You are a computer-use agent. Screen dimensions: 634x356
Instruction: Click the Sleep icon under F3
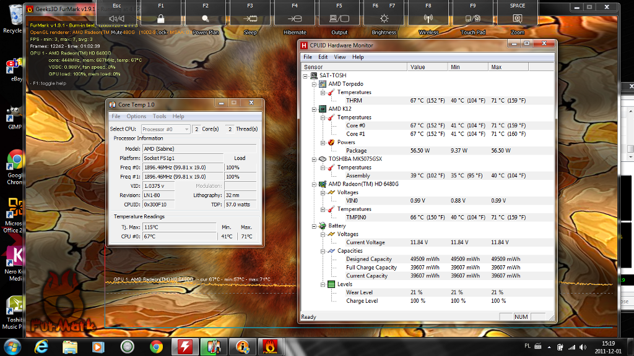click(x=250, y=19)
